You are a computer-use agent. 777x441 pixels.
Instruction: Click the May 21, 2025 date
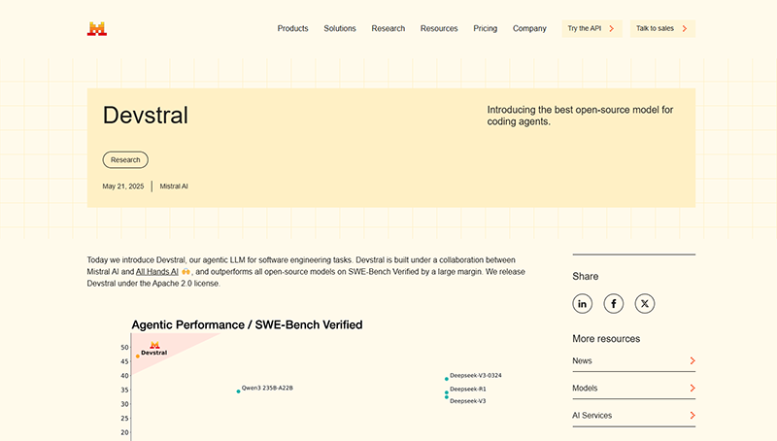[x=123, y=187]
